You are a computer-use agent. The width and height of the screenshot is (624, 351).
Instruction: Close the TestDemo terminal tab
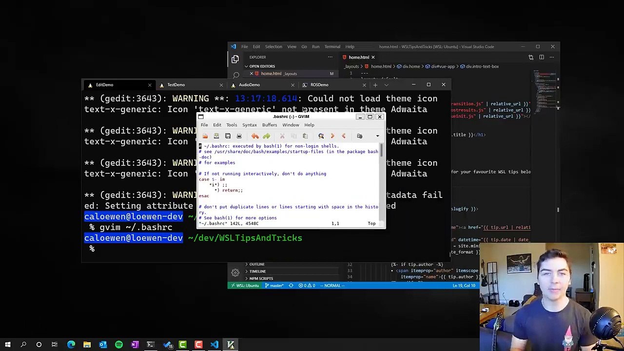click(x=221, y=85)
